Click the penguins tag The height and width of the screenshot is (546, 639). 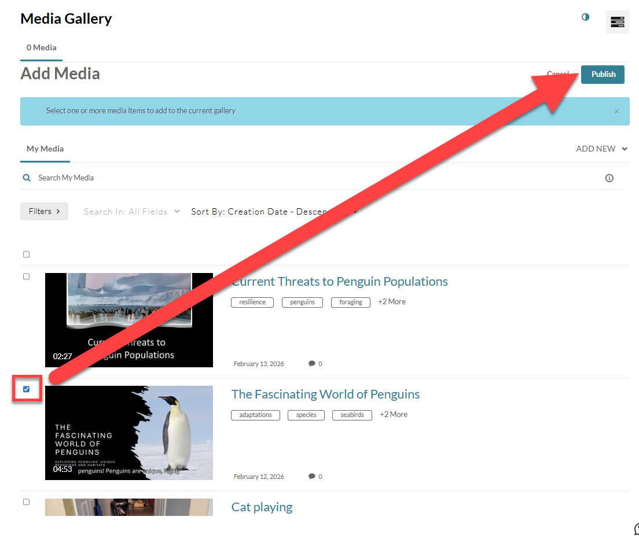click(x=302, y=302)
